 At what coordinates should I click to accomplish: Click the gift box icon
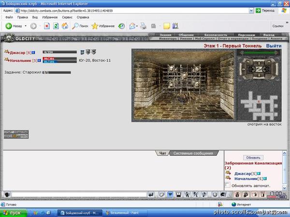pos(254,194)
